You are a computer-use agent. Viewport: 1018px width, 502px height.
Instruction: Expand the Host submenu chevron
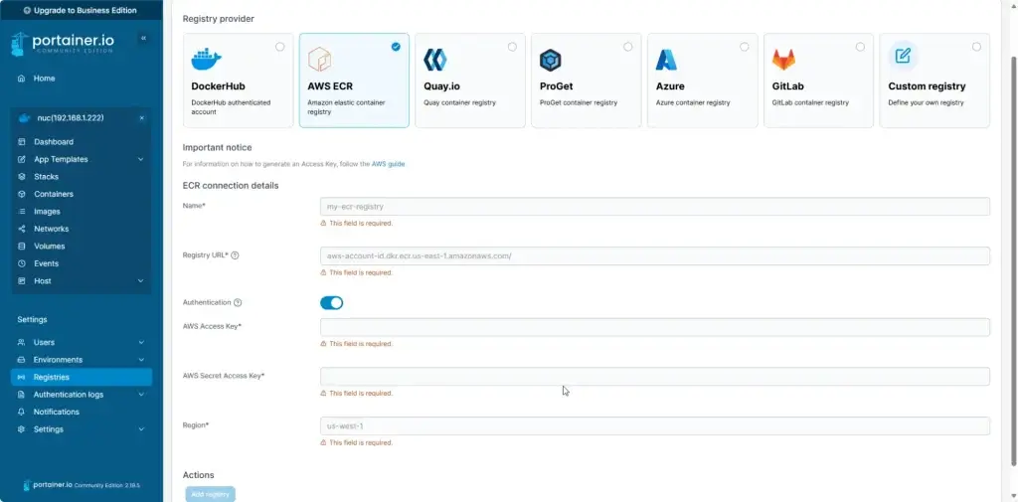click(141, 281)
